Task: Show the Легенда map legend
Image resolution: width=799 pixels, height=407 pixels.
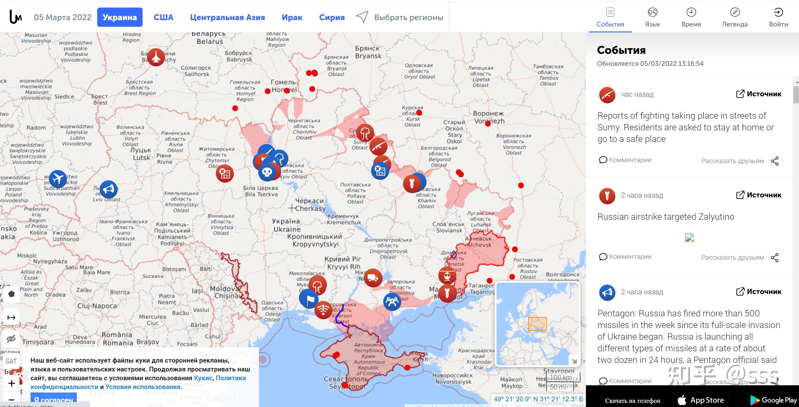Action: point(734,18)
